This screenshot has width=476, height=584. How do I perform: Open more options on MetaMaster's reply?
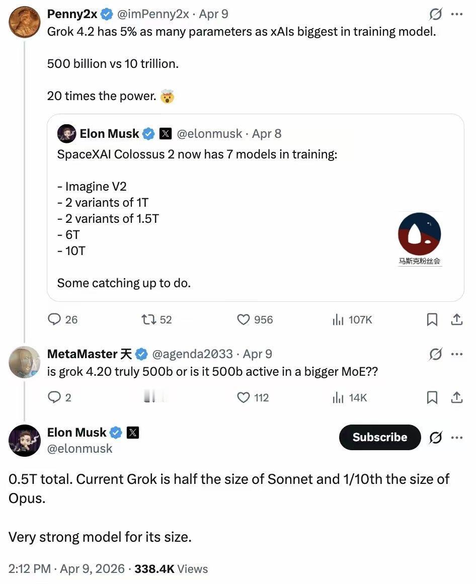[457, 354]
